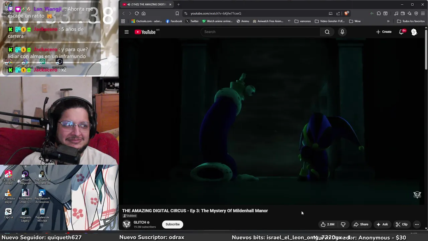Open YouTube notifications bell
428x241 pixels.
pyautogui.click(x=402, y=32)
